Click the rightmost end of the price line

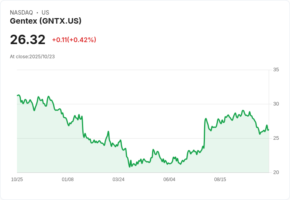pyautogui.click(x=268, y=130)
